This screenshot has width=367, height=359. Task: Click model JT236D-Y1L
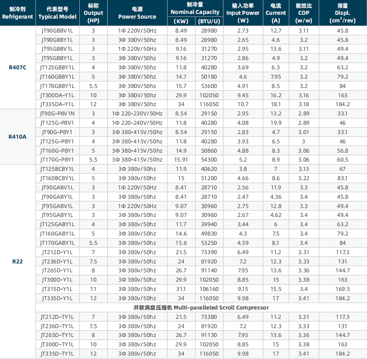click(57, 261)
